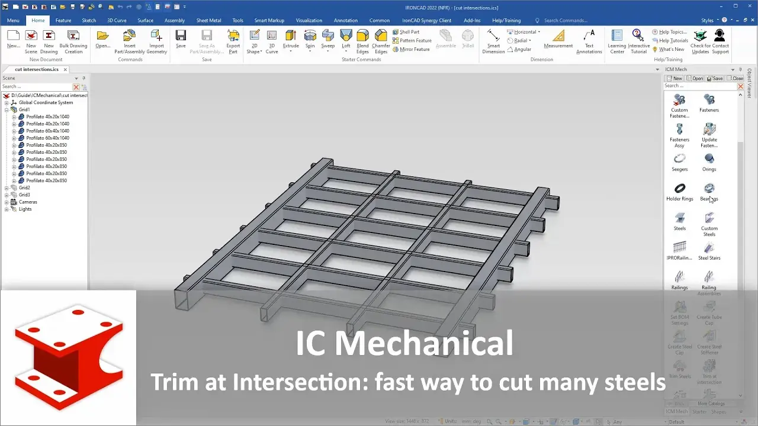Expand the Lights tree node
The height and width of the screenshot is (426, 758).
click(7, 209)
